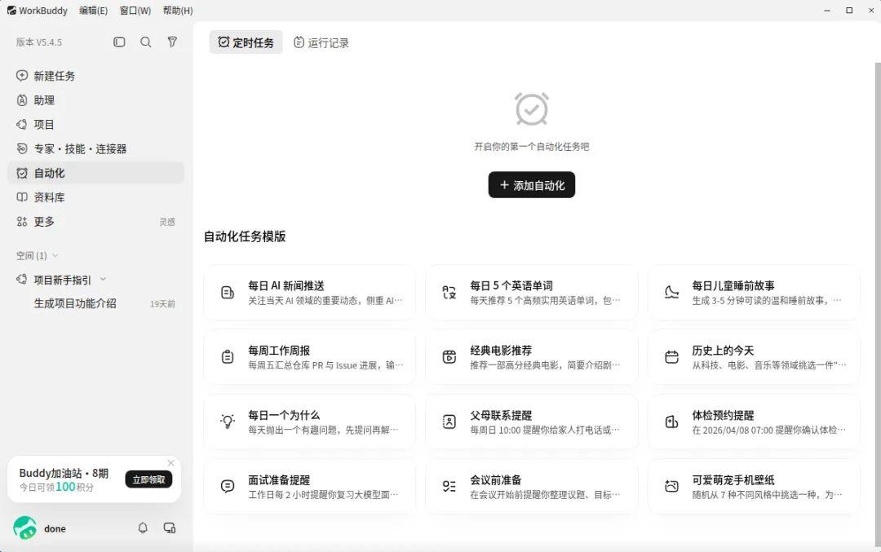This screenshot has height=552, width=881.
Task: Click the 项目 sidebar icon
Action: click(22, 124)
